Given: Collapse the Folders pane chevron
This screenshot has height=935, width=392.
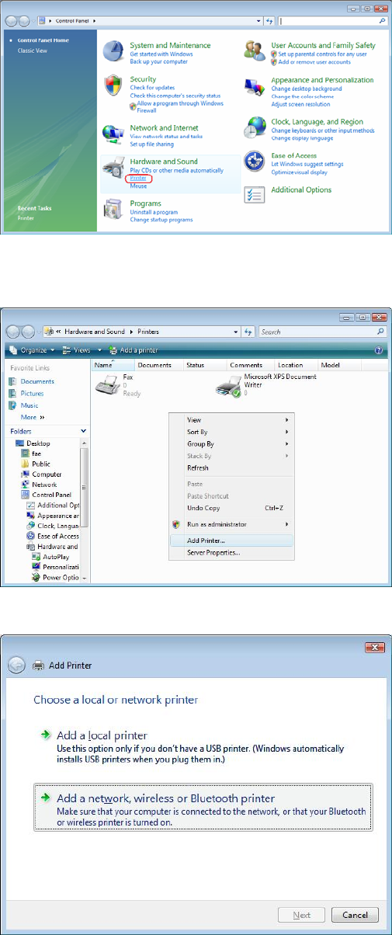Looking at the screenshot, I should tap(83, 431).
